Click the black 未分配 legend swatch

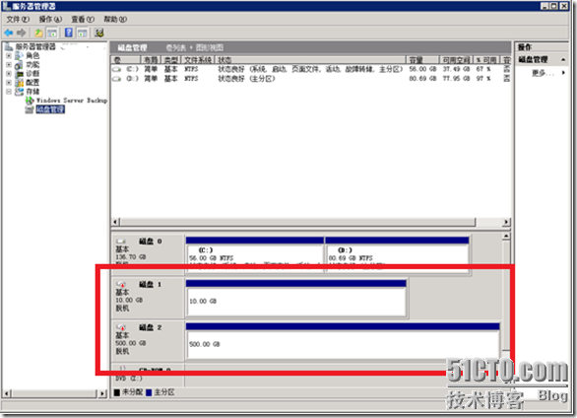click(x=117, y=392)
